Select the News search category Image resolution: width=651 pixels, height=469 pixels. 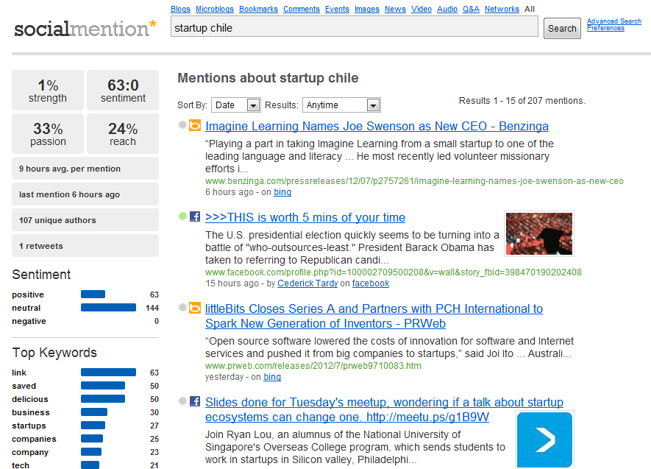395,9
